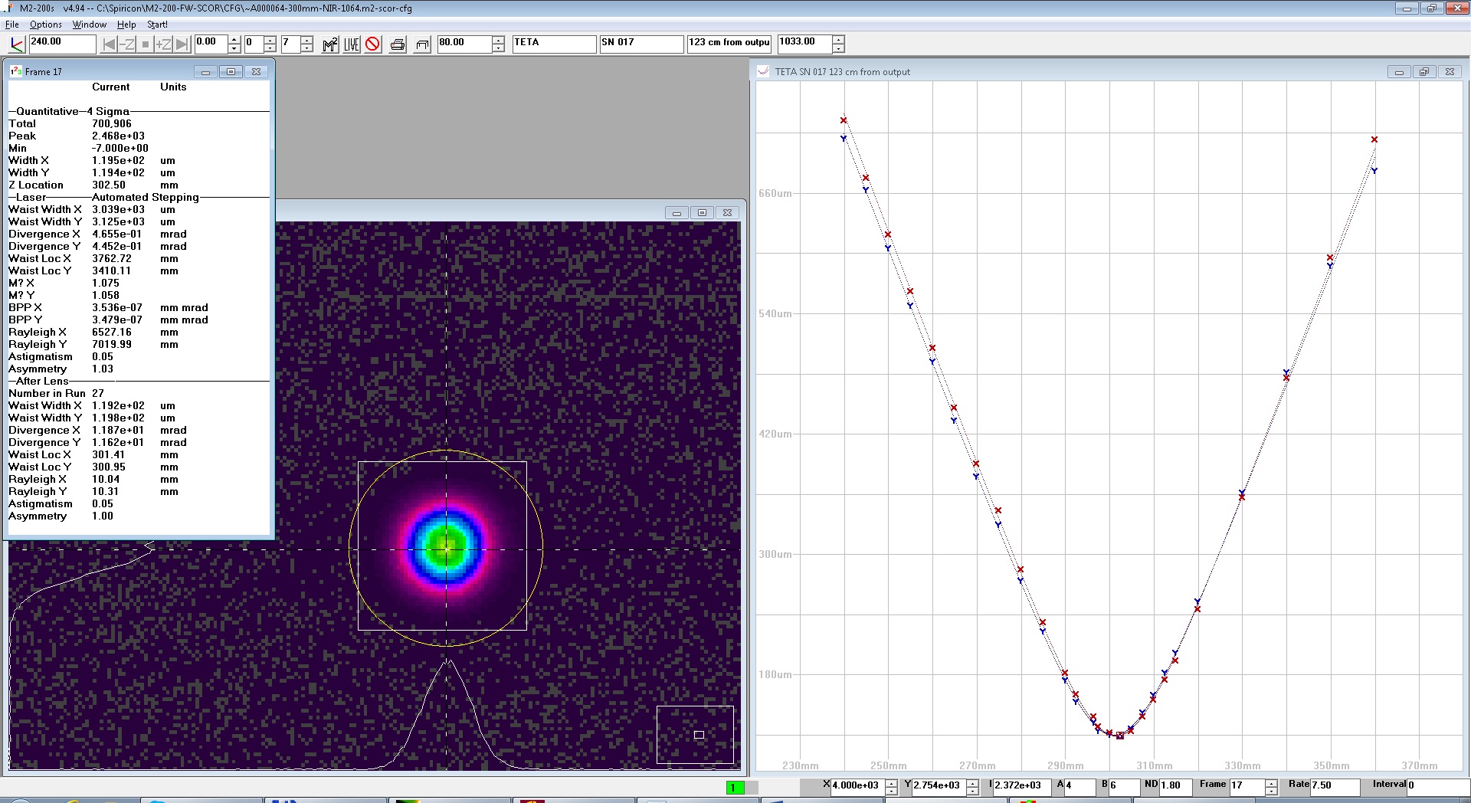Click the Rate field showing 7.50
Image resolution: width=1471 pixels, height=803 pixels.
(x=1335, y=787)
